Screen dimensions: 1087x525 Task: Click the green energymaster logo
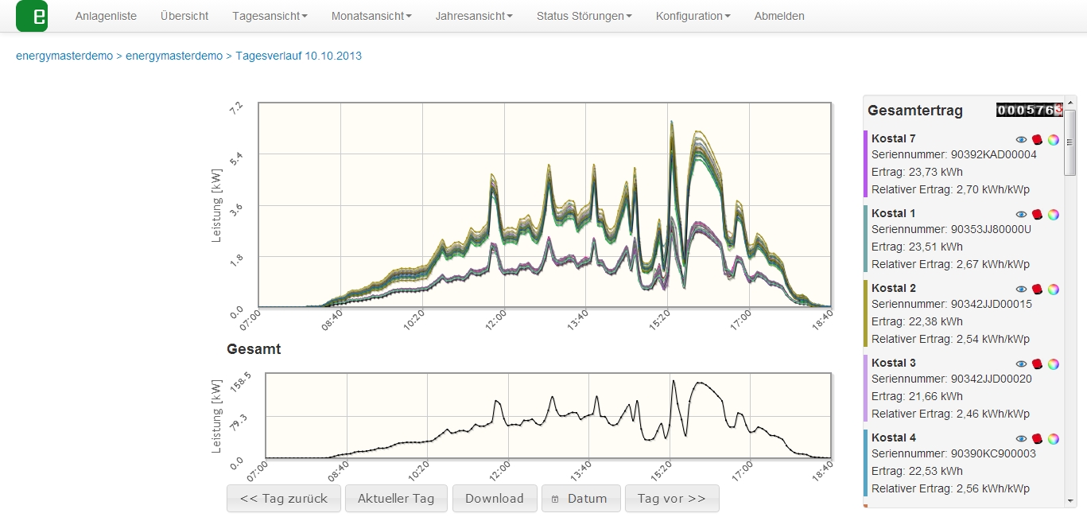(32, 16)
